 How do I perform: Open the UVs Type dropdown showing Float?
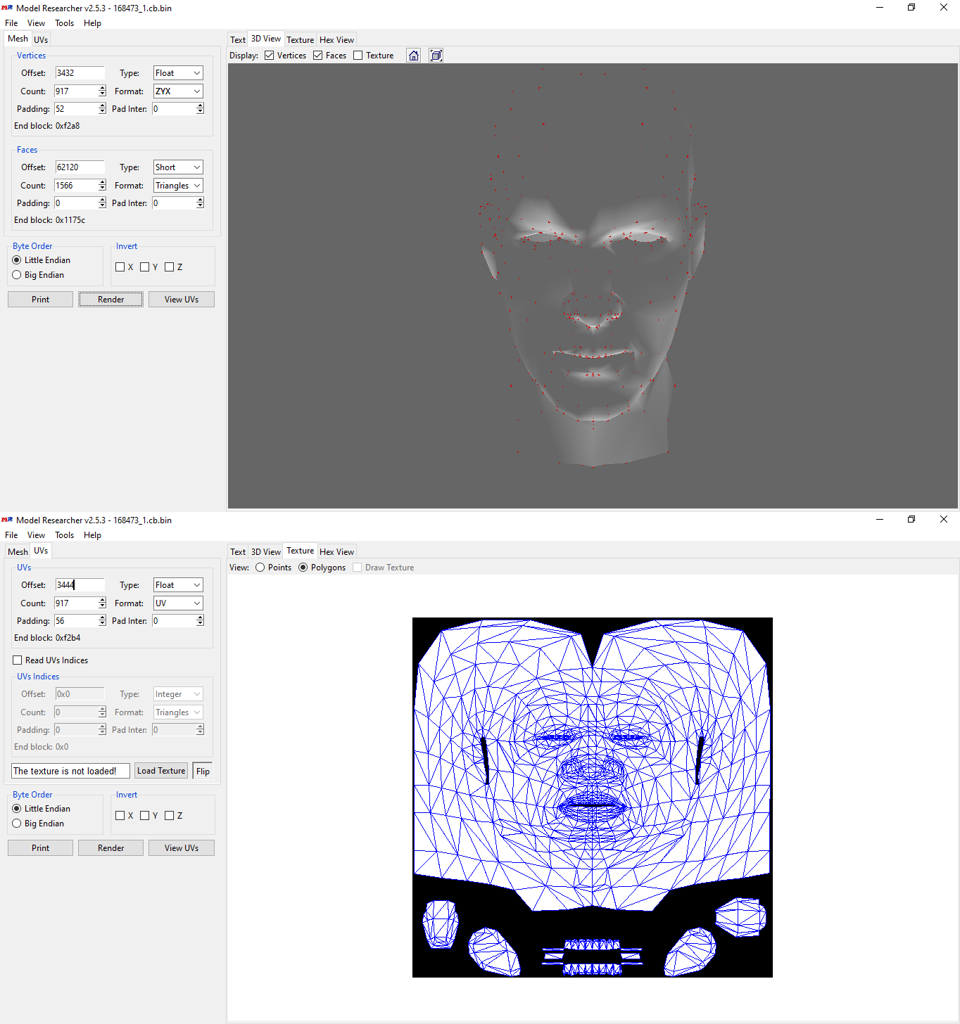tap(178, 585)
